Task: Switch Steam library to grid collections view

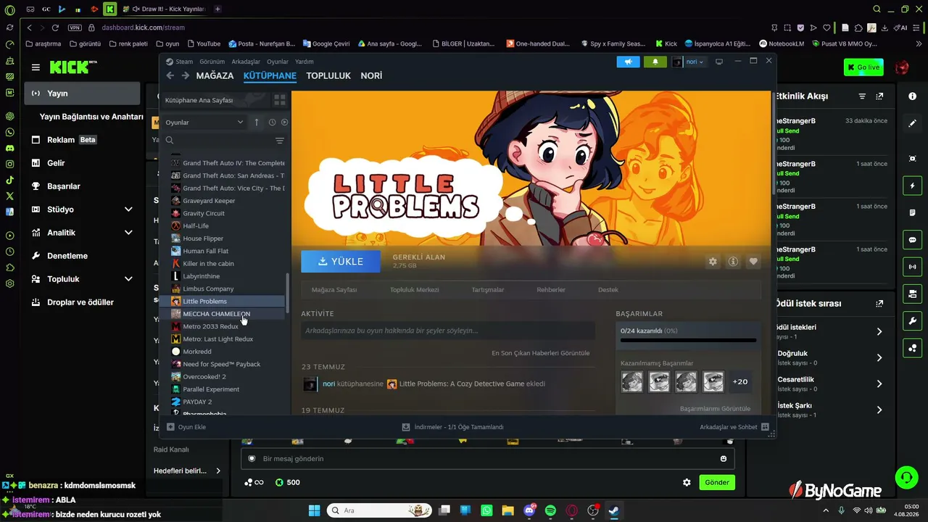Action: tap(280, 100)
